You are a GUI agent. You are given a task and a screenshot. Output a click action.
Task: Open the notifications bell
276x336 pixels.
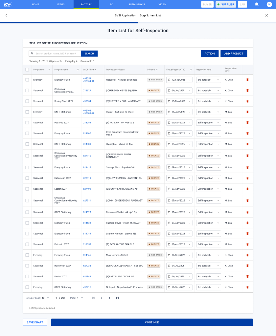257,4
